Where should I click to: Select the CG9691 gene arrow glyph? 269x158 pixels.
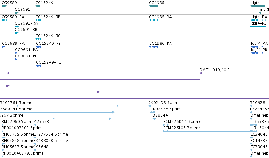[17, 13]
